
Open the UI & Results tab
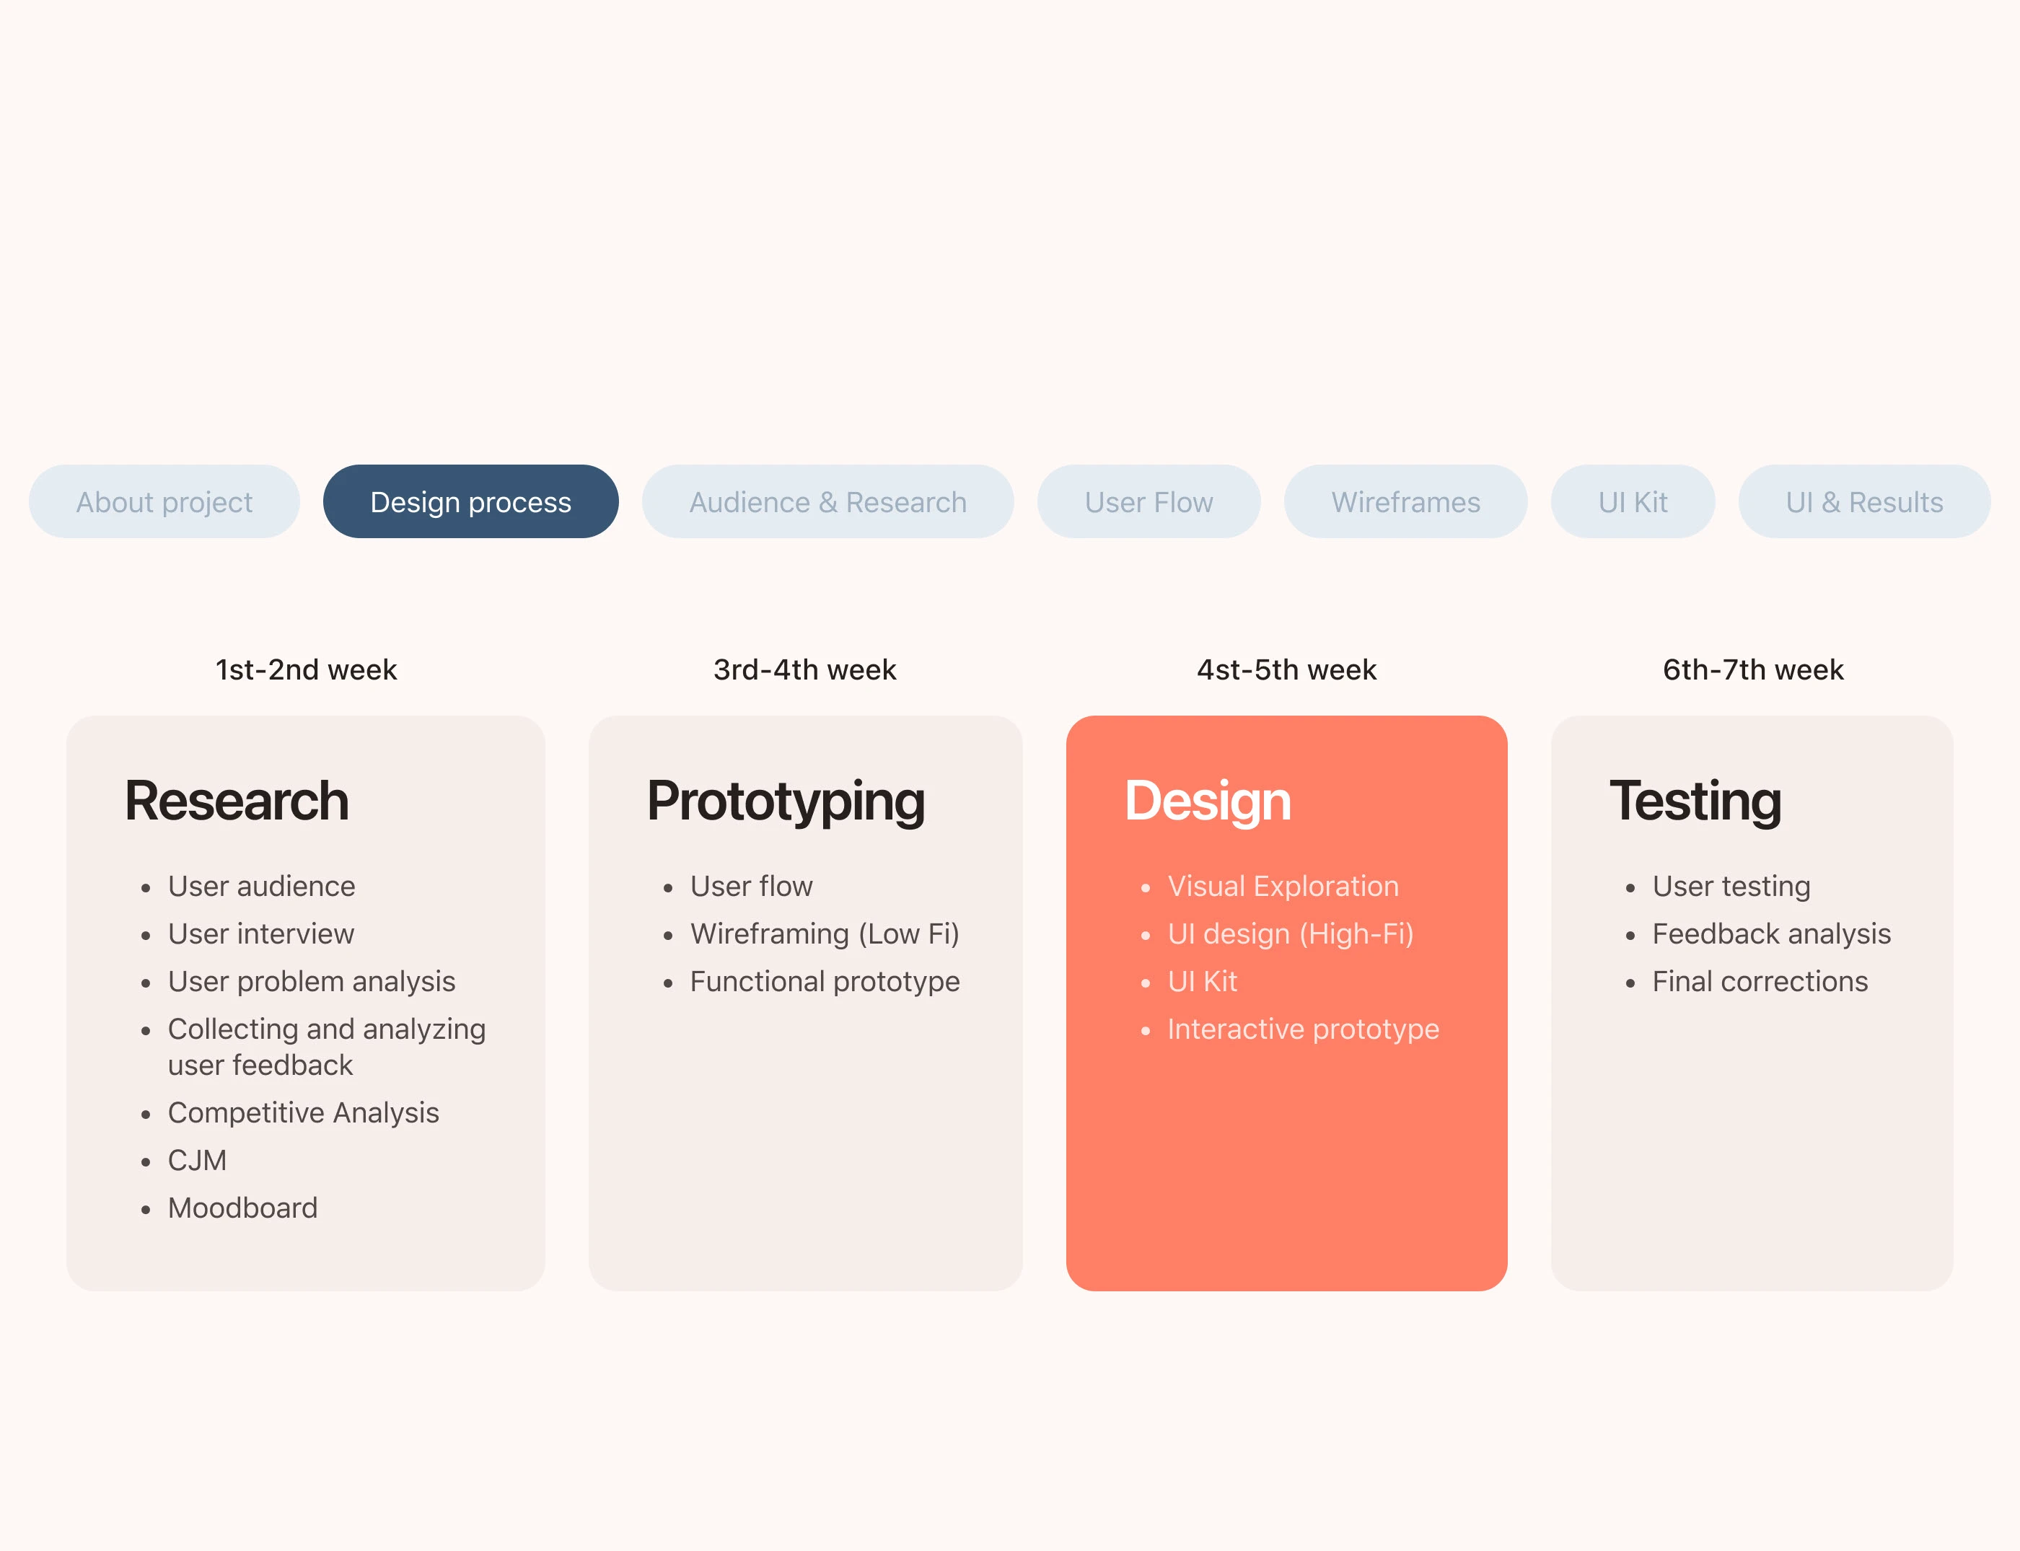[x=1863, y=501]
